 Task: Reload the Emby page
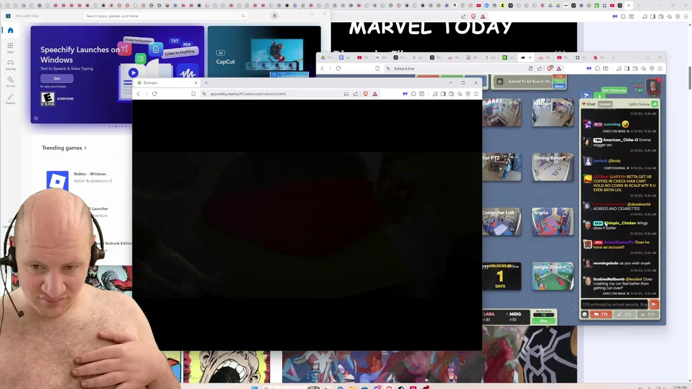click(155, 94)
